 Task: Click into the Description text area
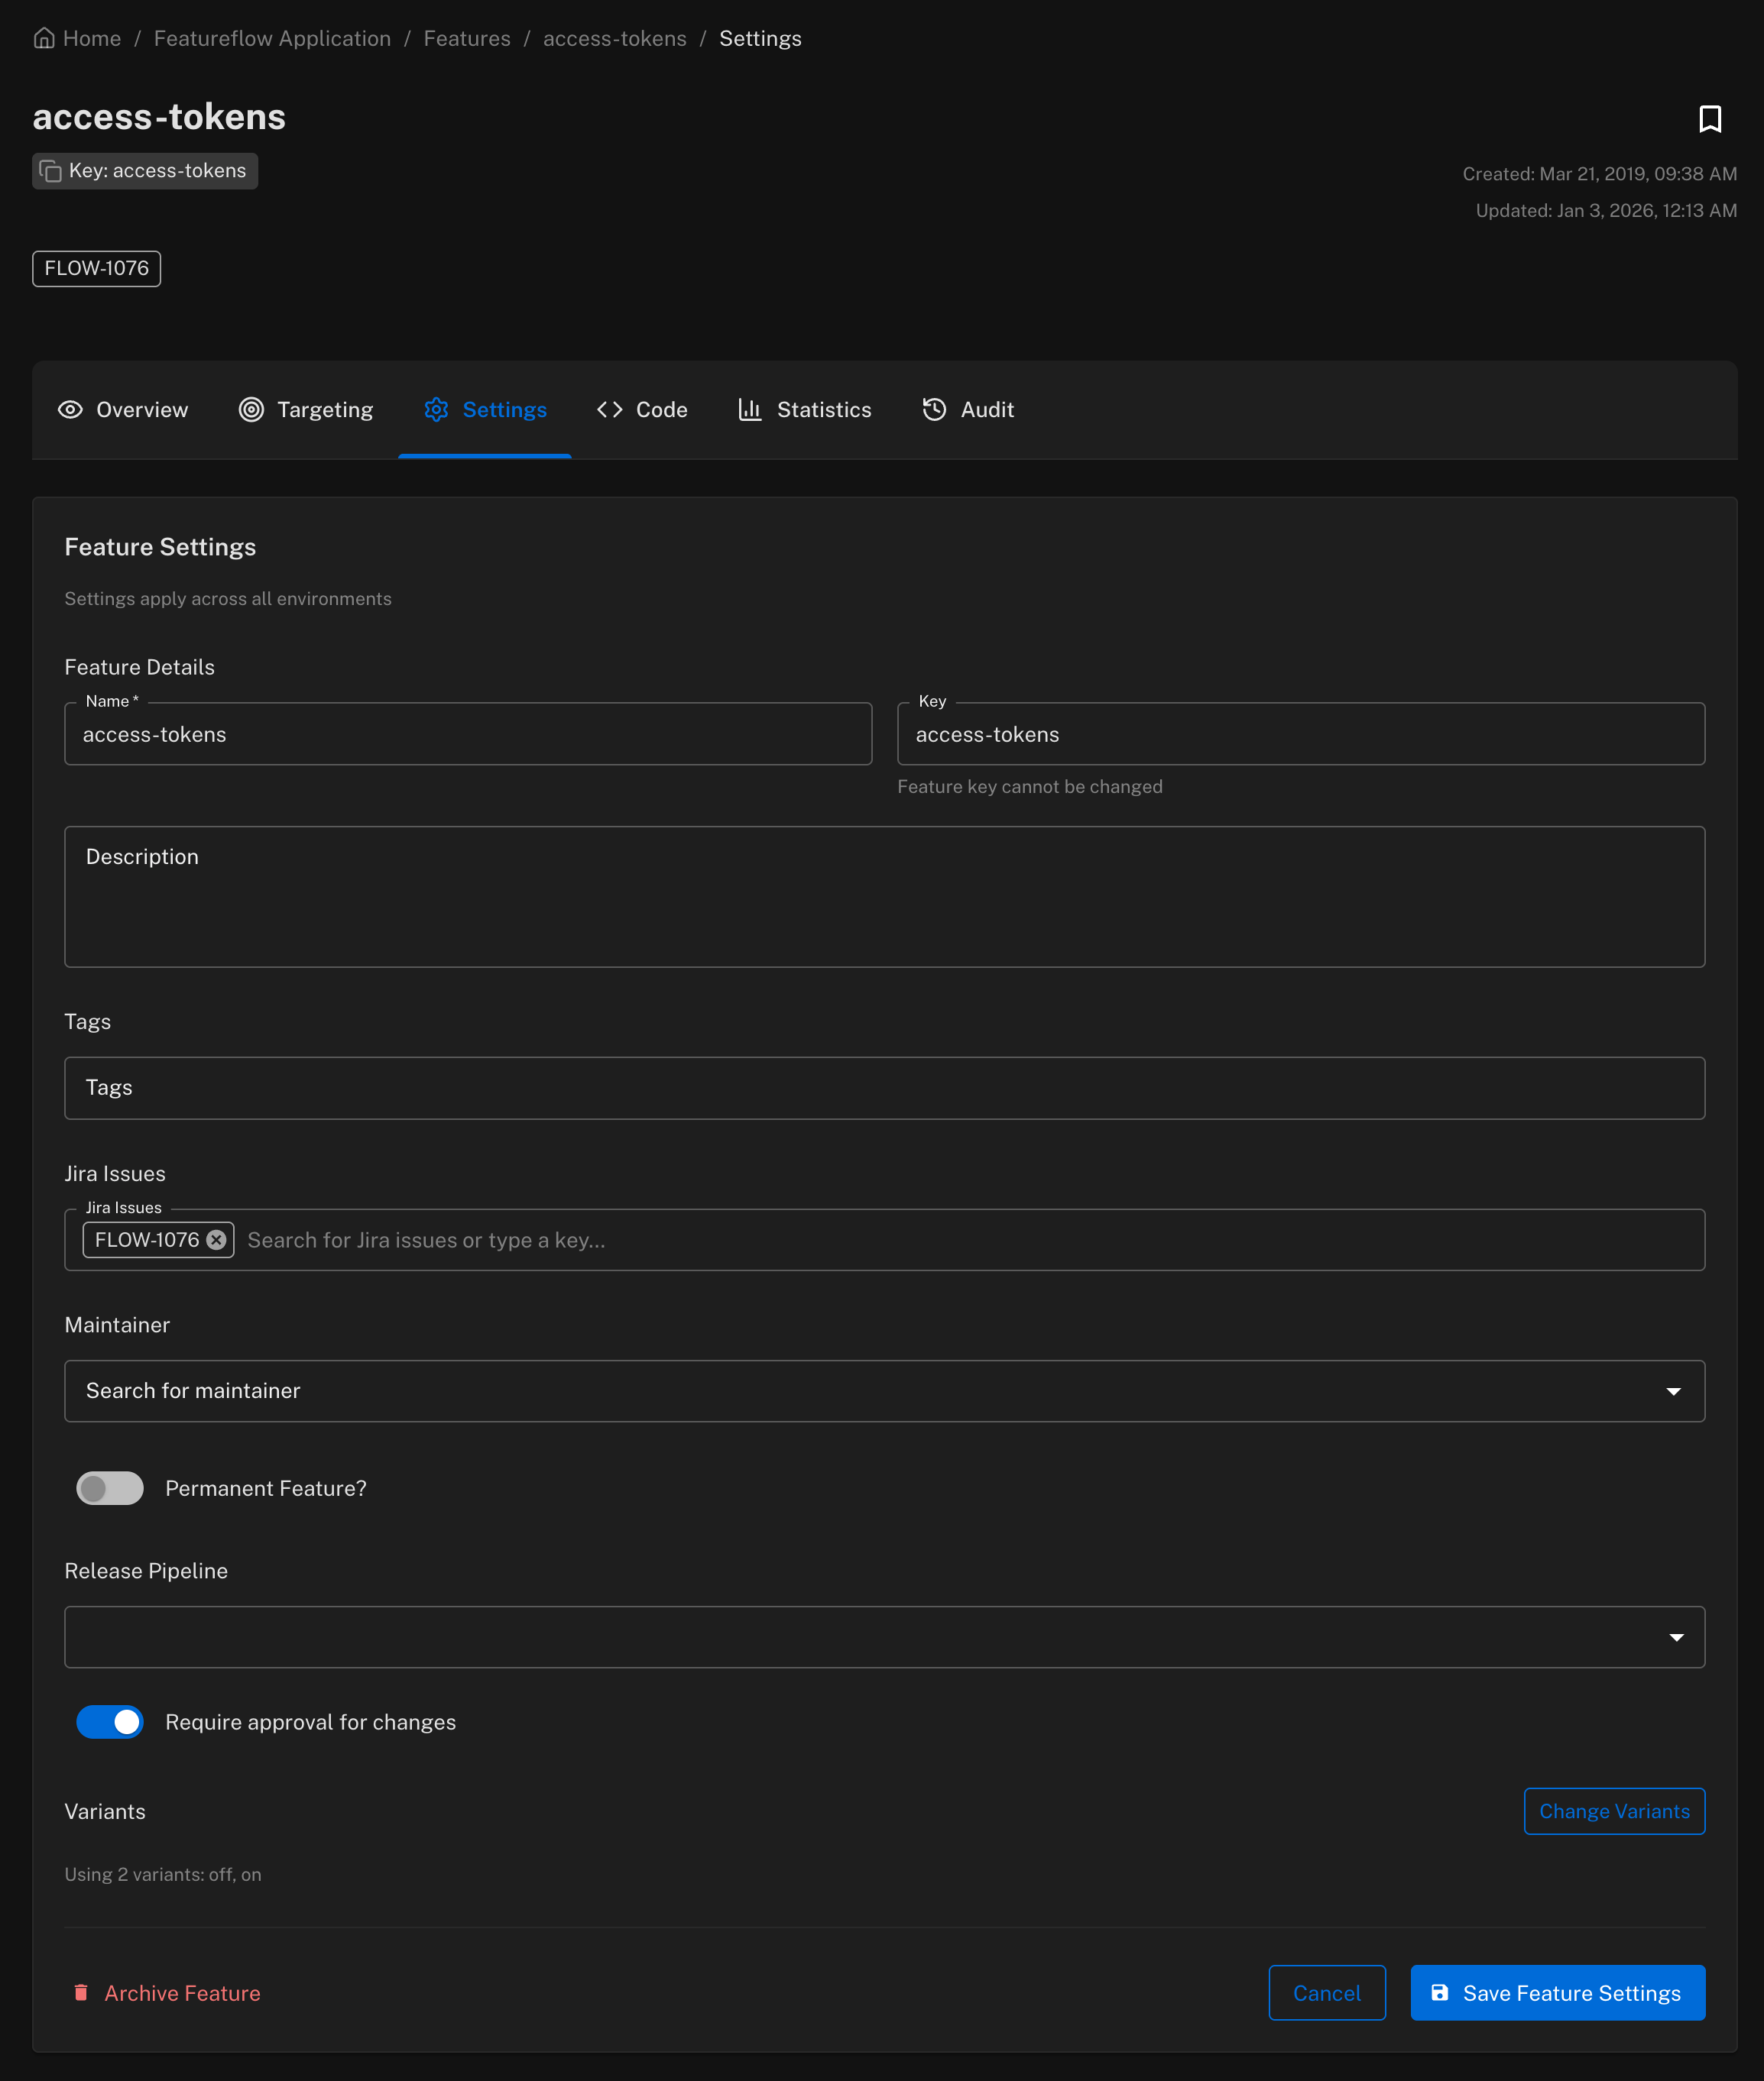pos(884,895)
